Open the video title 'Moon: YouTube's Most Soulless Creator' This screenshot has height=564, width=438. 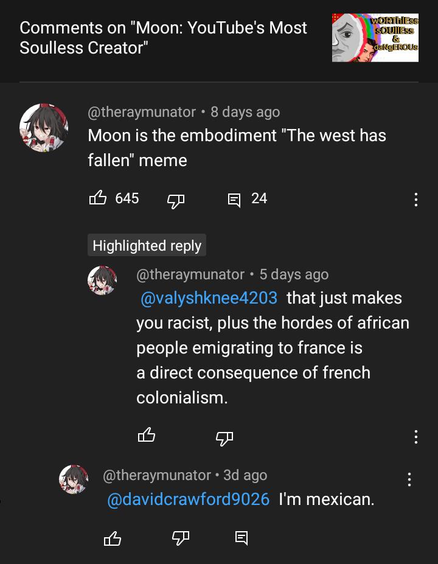pos(163,38)
